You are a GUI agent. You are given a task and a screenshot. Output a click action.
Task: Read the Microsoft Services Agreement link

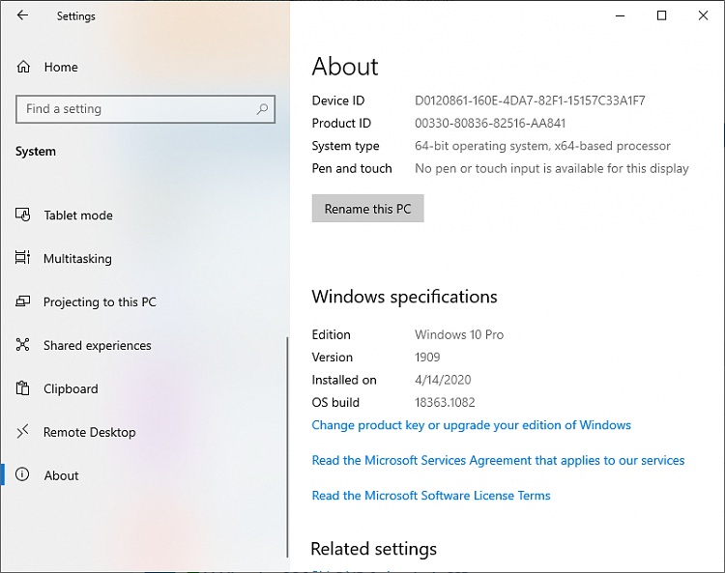click(498, 460)
